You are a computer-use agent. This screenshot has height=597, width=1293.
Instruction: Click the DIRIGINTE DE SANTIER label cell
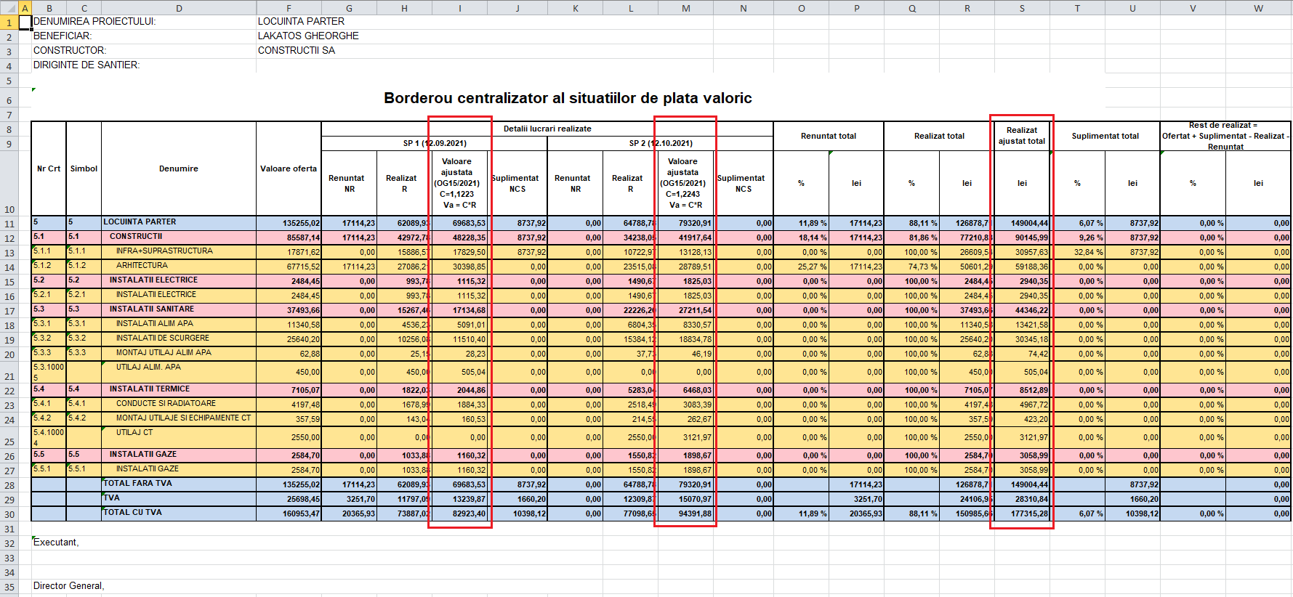tap(86, 65)
